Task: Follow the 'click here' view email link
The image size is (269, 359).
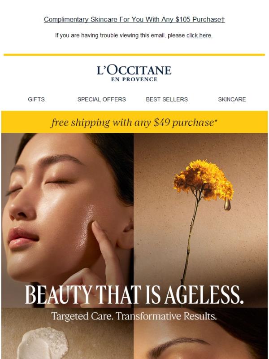Action: coord(199,35)
